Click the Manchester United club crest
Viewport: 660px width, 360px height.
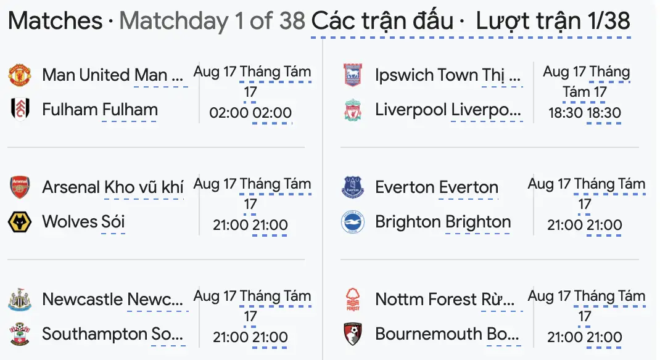20,75
